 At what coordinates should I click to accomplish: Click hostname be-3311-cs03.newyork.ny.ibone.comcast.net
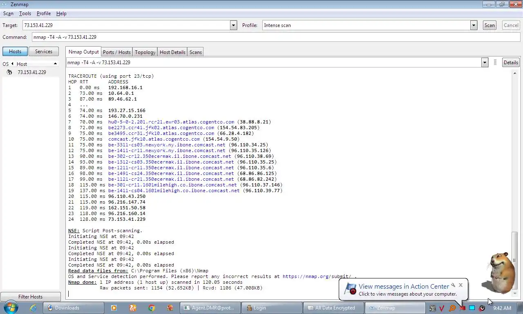pyautogui.click(x=167, y=145)
